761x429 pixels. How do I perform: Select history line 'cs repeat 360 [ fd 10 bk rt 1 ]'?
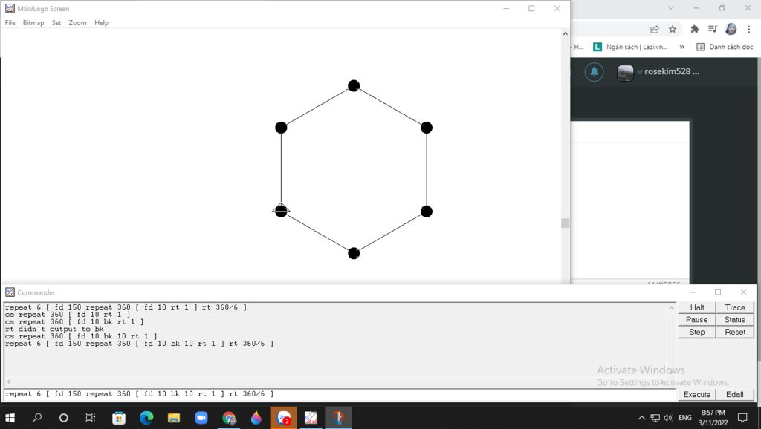[x=74, y=322]
